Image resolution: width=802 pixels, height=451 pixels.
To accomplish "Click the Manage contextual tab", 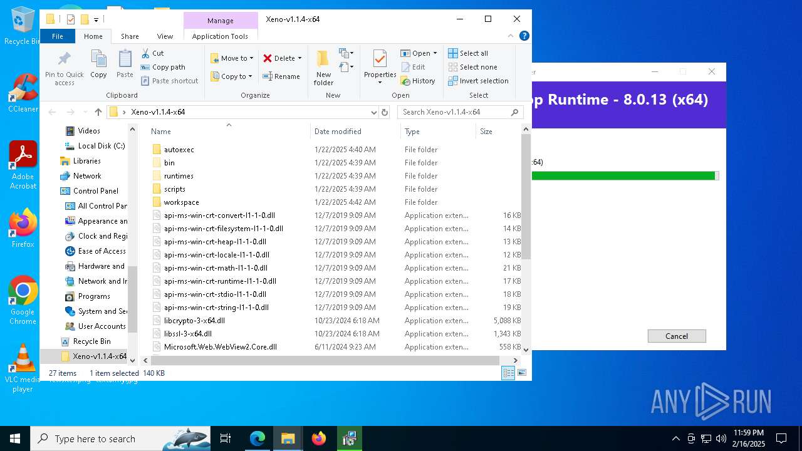I will [x=221, y=21].
